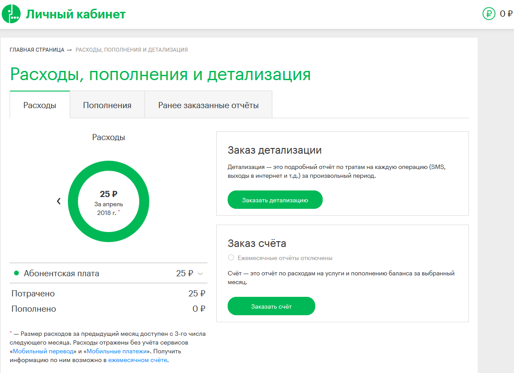Toggle the Ежемесячные отчёты отключены radio button
The height and width of the screenshot is (373, 514).
click(231, 258)
